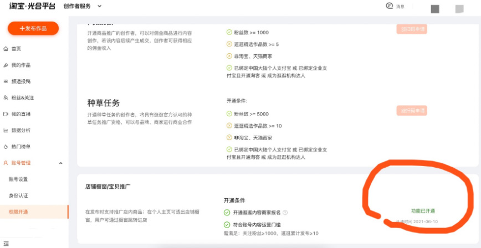Image resolution: width=481 pixels, height=248 pixels.
Task: Click help icon next to 开通逛逛内容商家报名
Action: click(285, 213)
